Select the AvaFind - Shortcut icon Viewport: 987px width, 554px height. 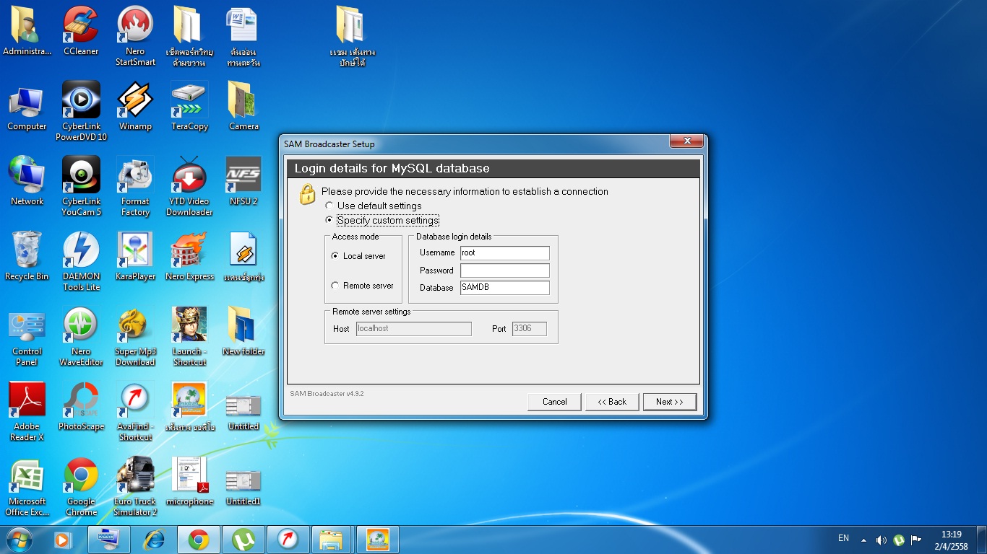click(135, 411)
